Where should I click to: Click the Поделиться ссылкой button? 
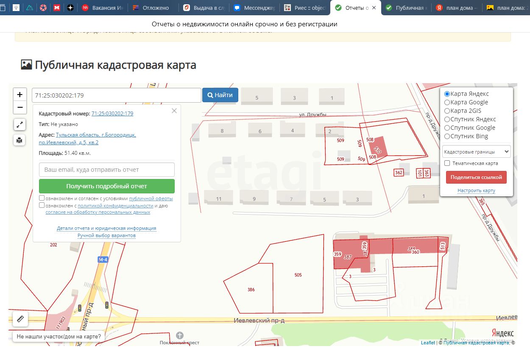click(476, 177)
